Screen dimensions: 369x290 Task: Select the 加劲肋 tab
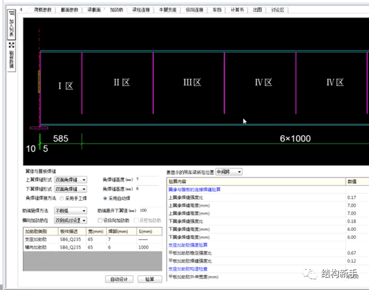(x=116, y=10)
